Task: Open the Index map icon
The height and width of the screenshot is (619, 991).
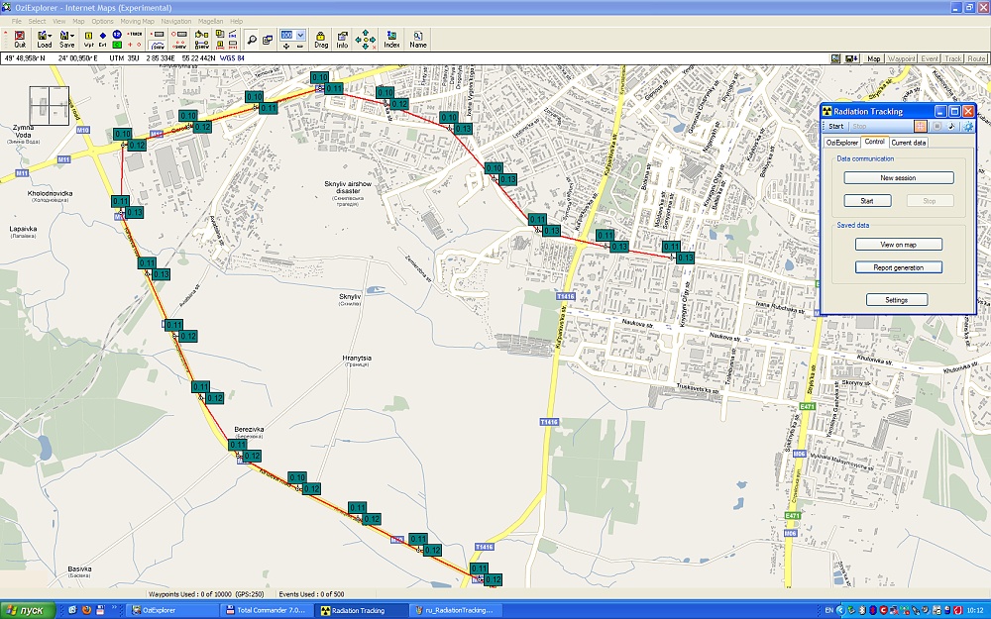Action: click(391, 40)
